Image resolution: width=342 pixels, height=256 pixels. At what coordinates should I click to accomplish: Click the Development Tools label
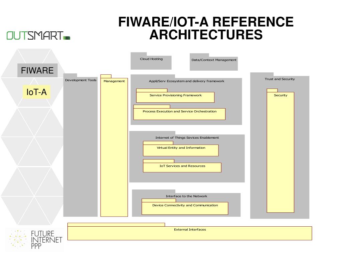pyautogui.click(x=81, y=80)
